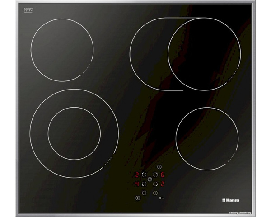
Task: Tap the plus power-increase button
Action: (x=155, y=193)
